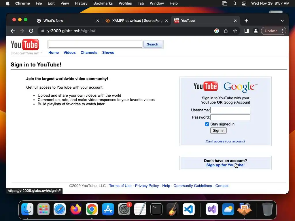This screenshot has height=221, width=295.
Task: Uncheck the Stay signed in checkbox
Action: coord(207,124)
